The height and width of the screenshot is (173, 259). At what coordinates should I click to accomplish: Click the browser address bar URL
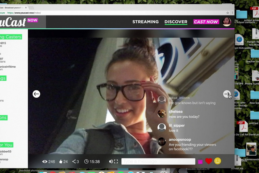tap(24, 13)
